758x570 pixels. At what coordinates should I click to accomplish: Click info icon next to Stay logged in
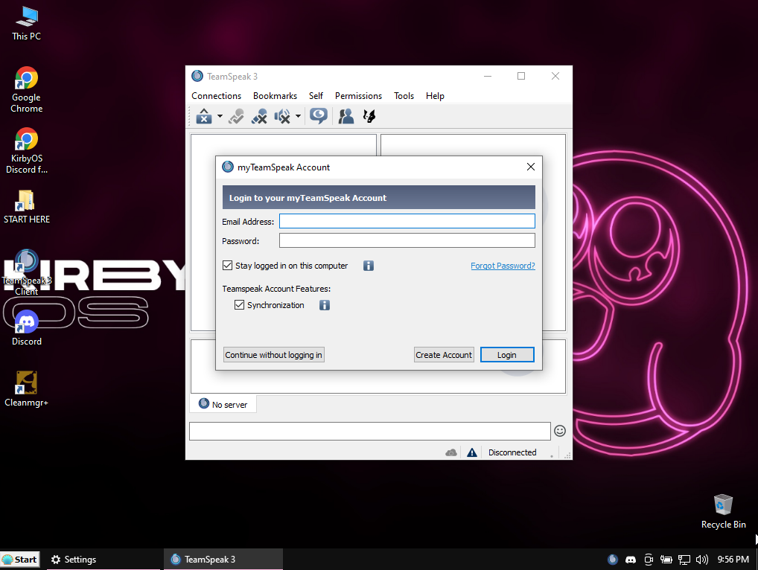(x=369, y=266)
